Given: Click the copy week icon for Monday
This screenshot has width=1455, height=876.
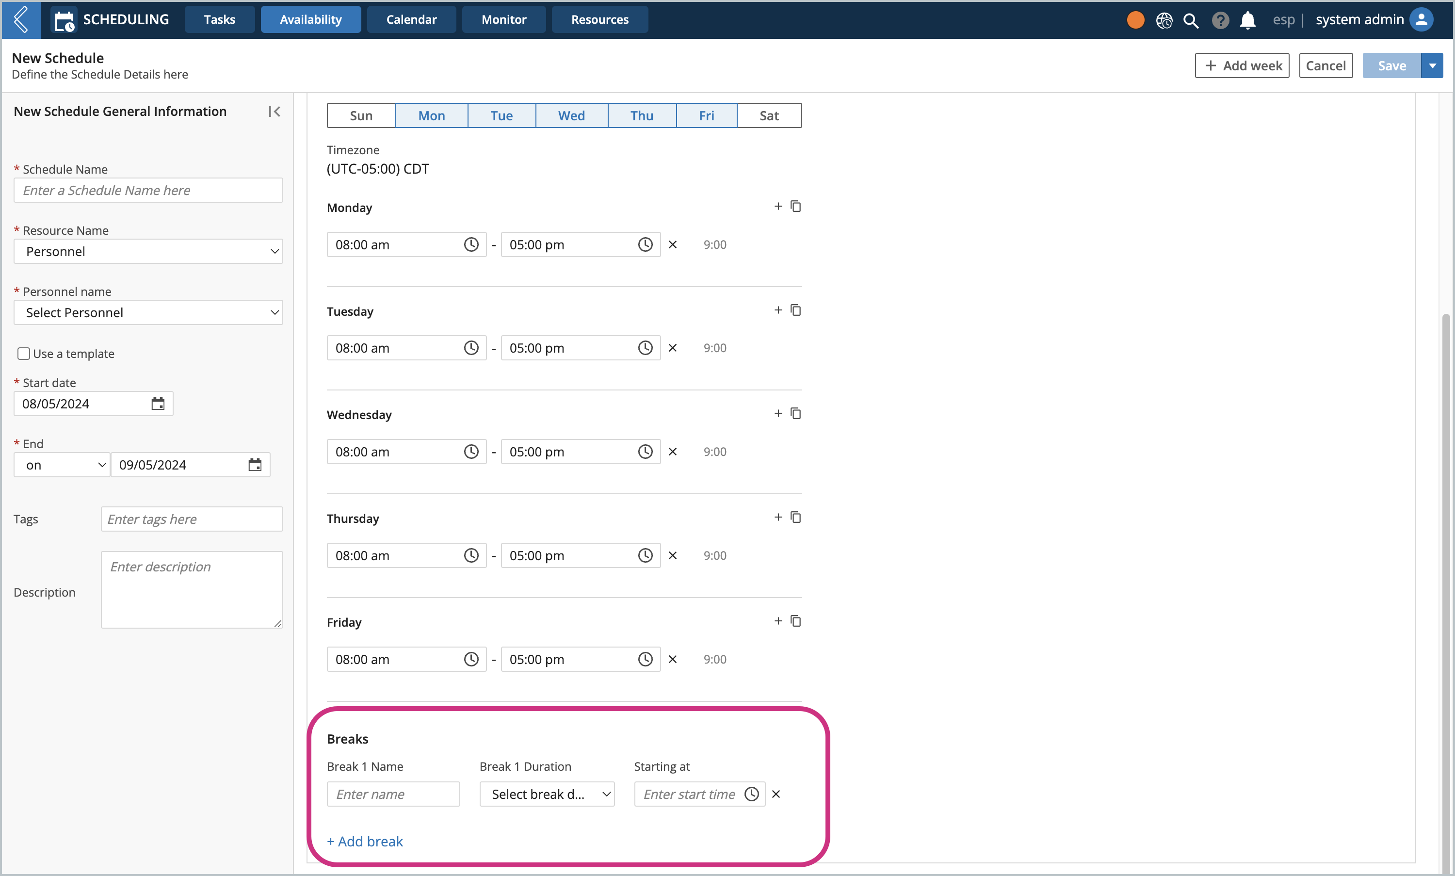Looking at the screenshot, I should tap(796, 206).
